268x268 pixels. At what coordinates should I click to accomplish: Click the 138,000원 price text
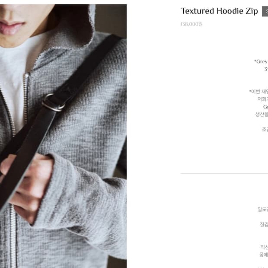(191, 24)
